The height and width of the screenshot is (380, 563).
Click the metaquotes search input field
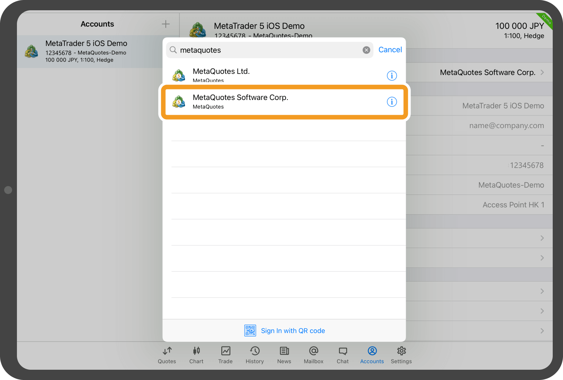pyautogui.click(x=269, y=50)
